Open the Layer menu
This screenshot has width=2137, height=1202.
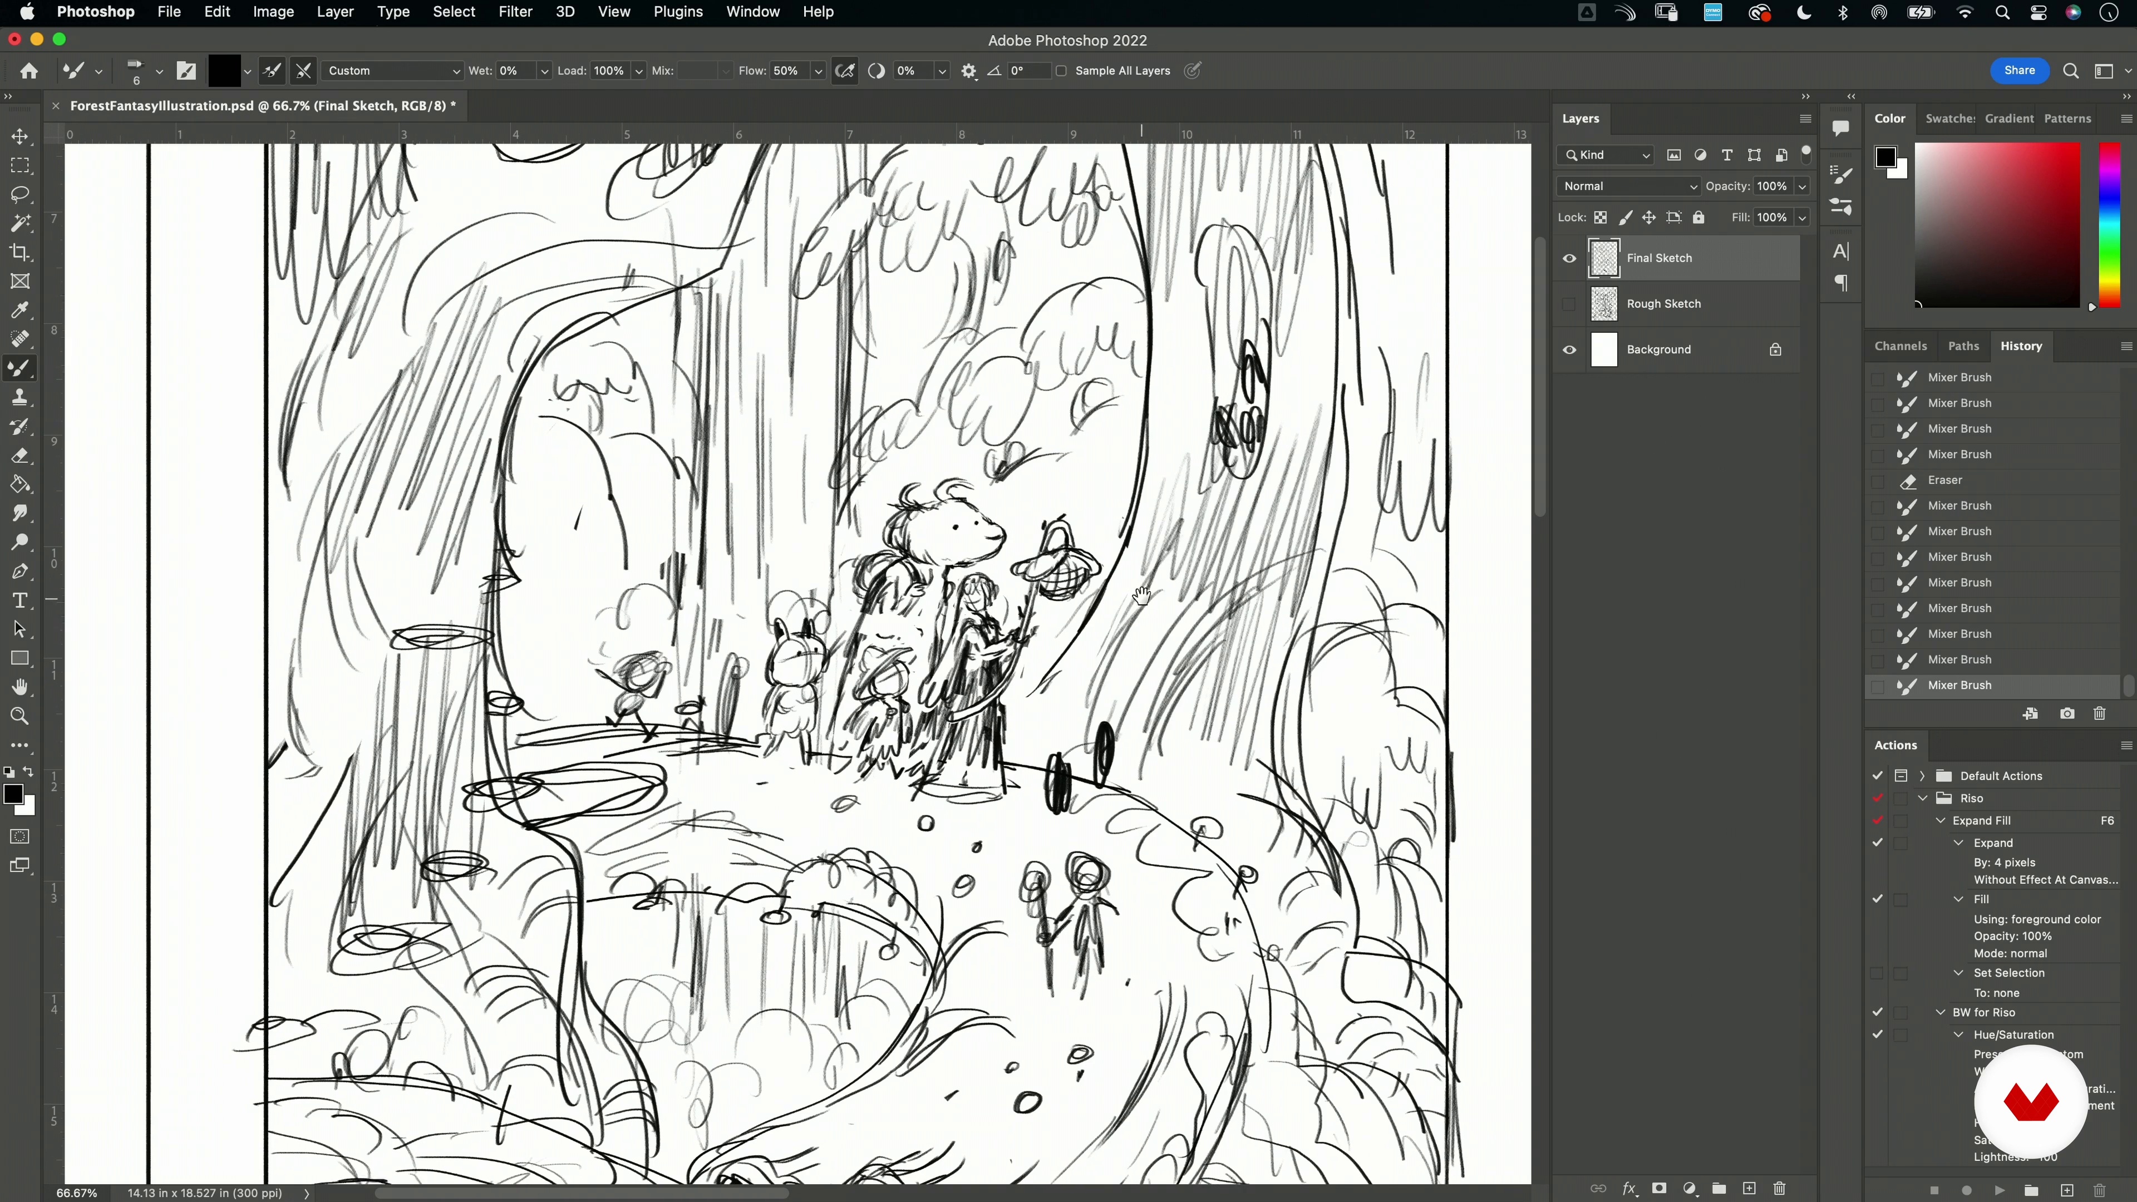coord(335,12)
